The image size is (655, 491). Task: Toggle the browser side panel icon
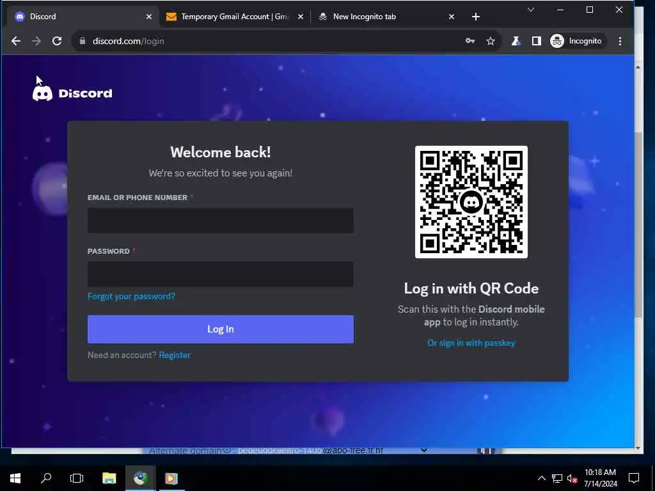point(537,41)
